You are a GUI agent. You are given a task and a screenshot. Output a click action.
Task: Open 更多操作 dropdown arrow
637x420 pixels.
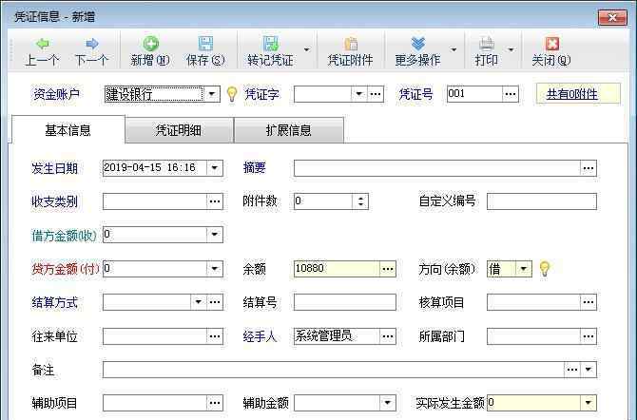[454, 49]
